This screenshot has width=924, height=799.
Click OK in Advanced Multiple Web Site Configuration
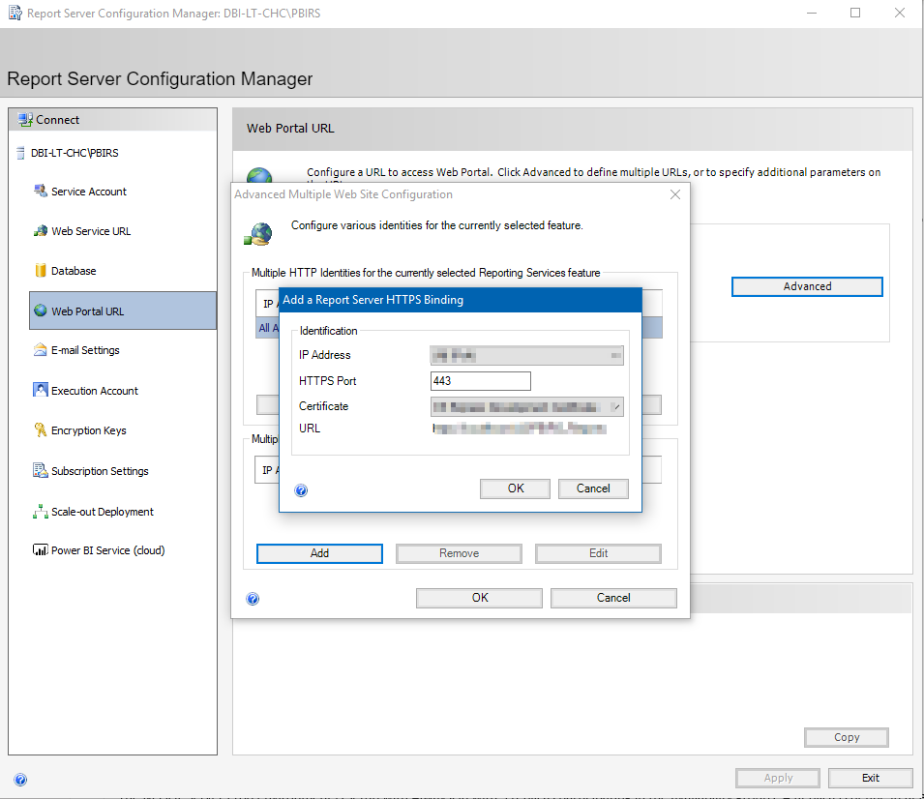click(x=479, y=598)
